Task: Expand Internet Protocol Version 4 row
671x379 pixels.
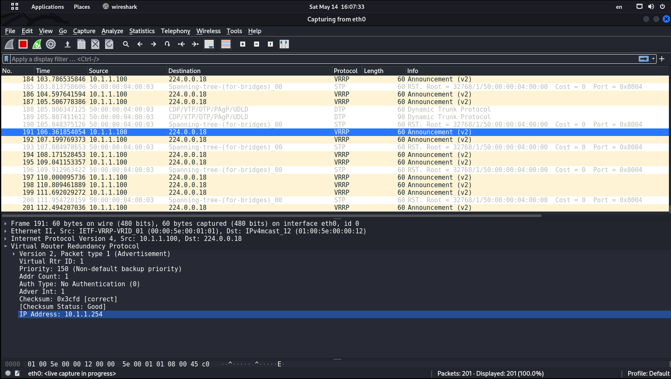Action: (x=5, y=239)
